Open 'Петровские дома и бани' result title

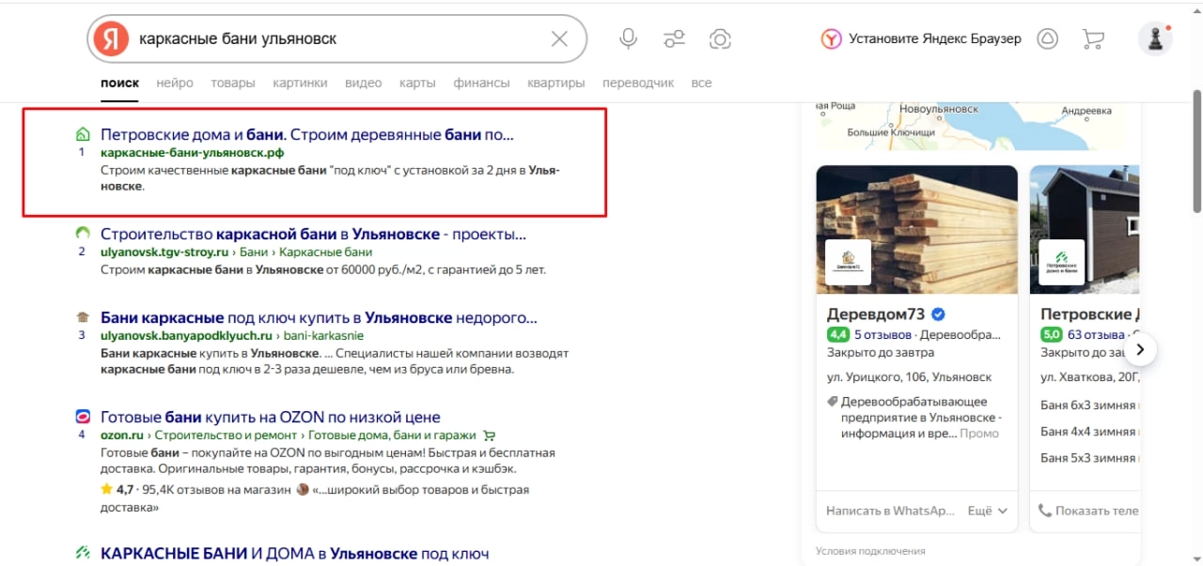307,134
